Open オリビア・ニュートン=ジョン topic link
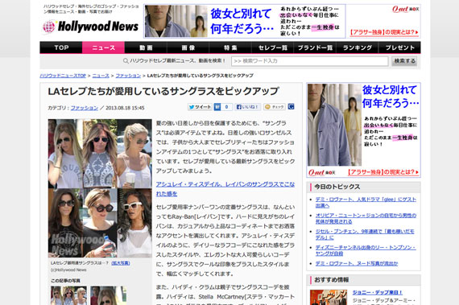The width and height of the screenshot is (459, 305). click(x=366, y=218)
